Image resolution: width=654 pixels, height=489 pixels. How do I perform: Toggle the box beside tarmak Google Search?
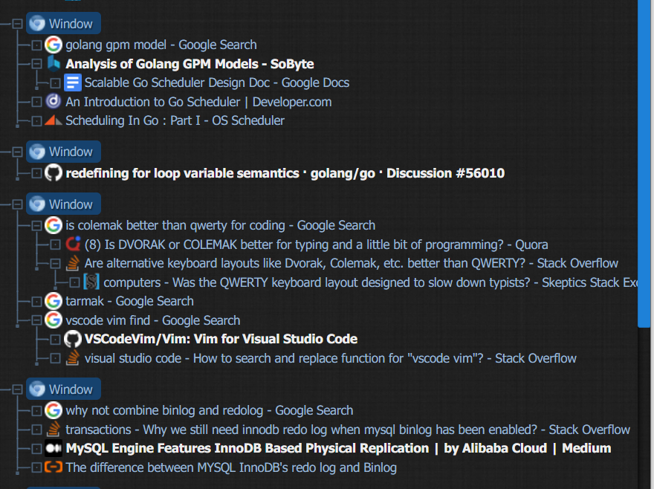click(36, 301)
